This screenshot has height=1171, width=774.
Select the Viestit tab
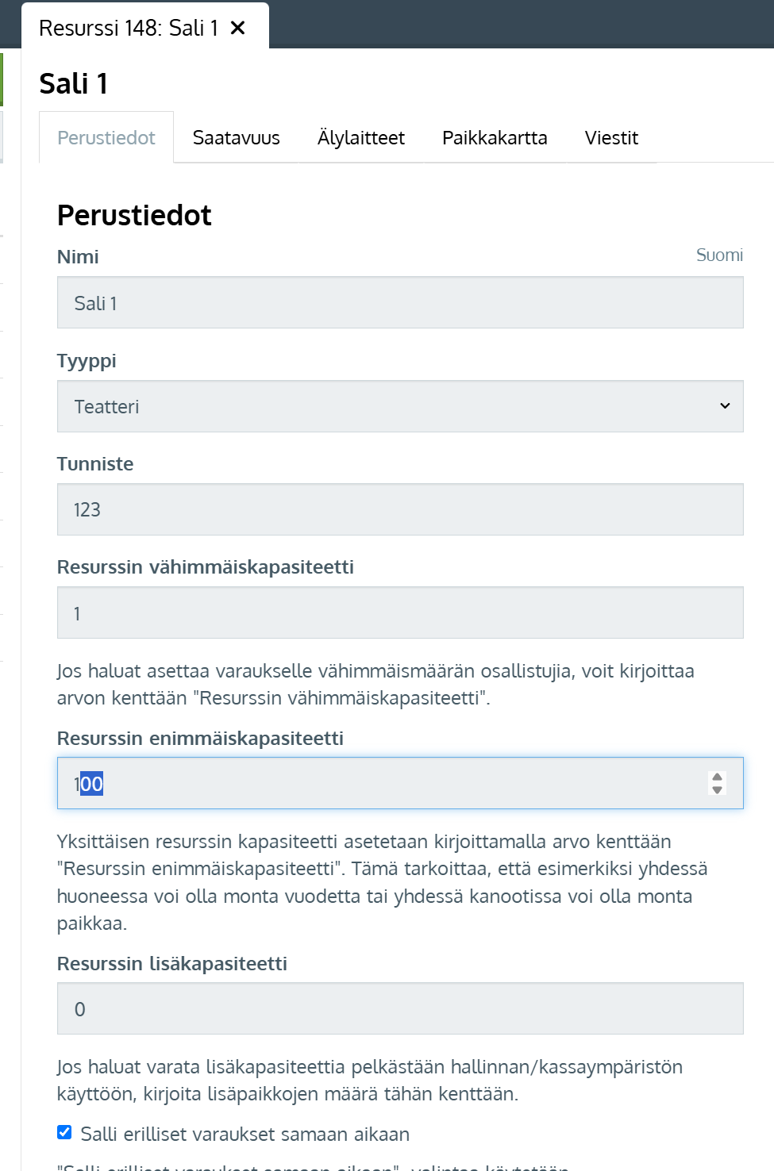coord(611,138)
